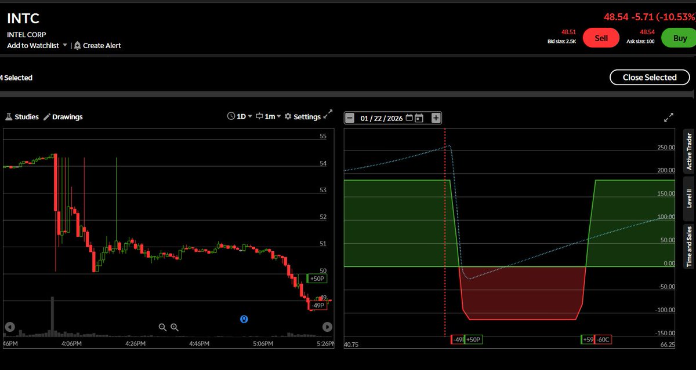Click Close Selected button
Viewport: 696px width, 370px height.
(650, 77)
